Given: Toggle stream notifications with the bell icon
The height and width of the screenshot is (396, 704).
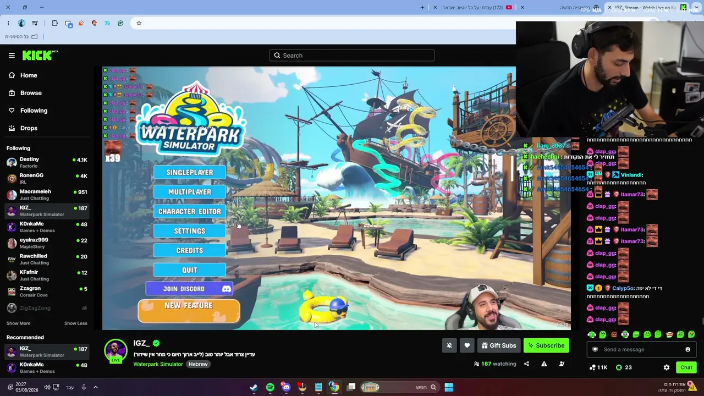Looking at the screenshot, I should click(x=449, y=345).
